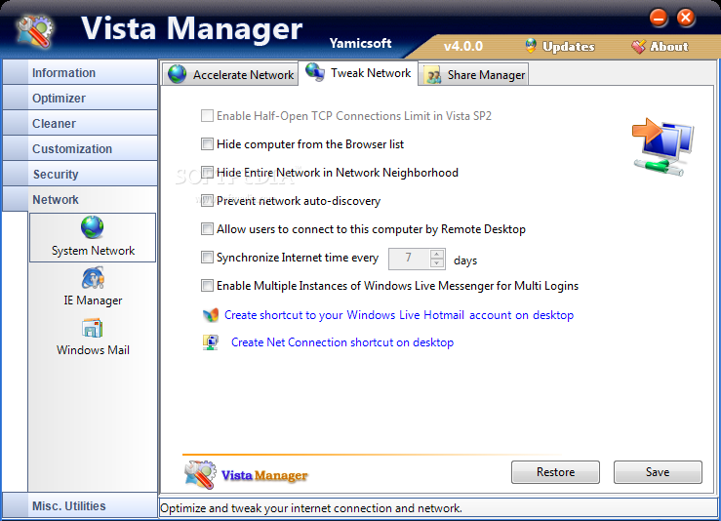Decrease the sync days spinner value

[x=437, y=263]
